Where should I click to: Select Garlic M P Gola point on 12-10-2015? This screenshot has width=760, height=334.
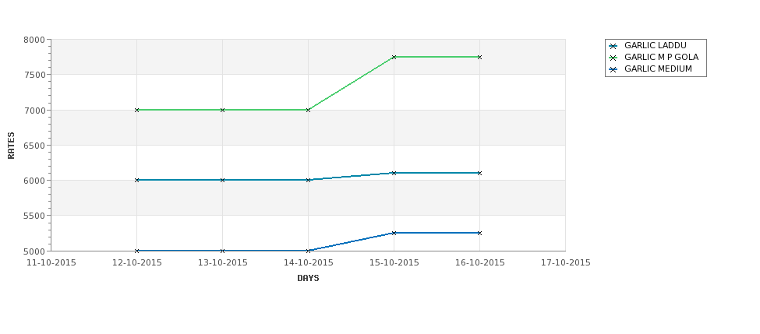[x=136, y=111]
